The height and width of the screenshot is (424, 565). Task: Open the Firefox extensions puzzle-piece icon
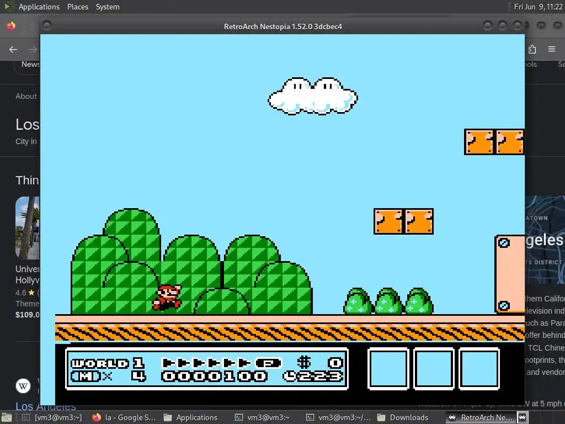532,49
